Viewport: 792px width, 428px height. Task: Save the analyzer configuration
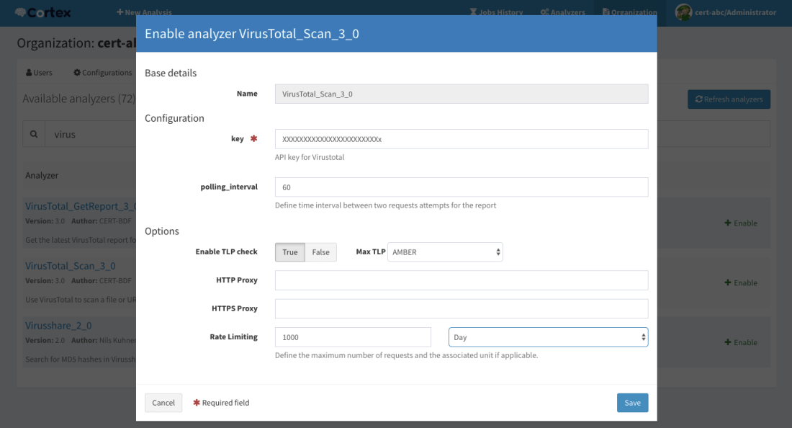click(x=632, y=403)
